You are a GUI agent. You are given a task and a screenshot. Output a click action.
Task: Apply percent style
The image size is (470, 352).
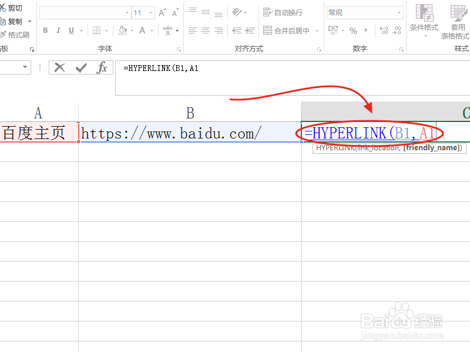tap(354, 31)
